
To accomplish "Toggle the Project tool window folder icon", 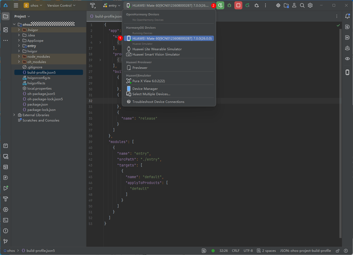I will point(6,16).
